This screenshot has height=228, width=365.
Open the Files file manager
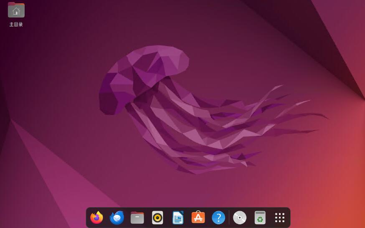point(137,218)
